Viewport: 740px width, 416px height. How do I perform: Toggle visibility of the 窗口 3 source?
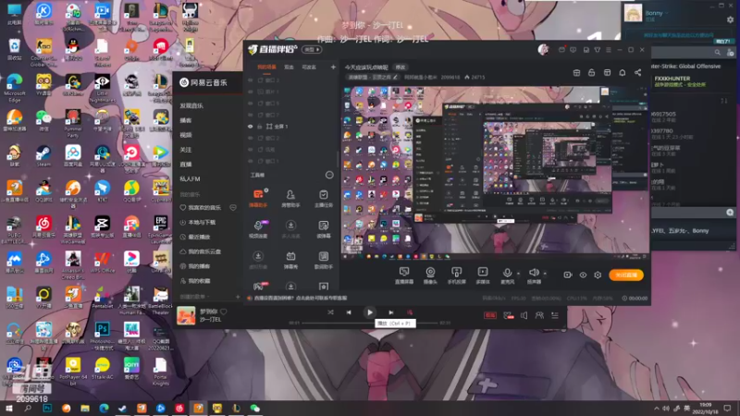(x=251, y=80)
